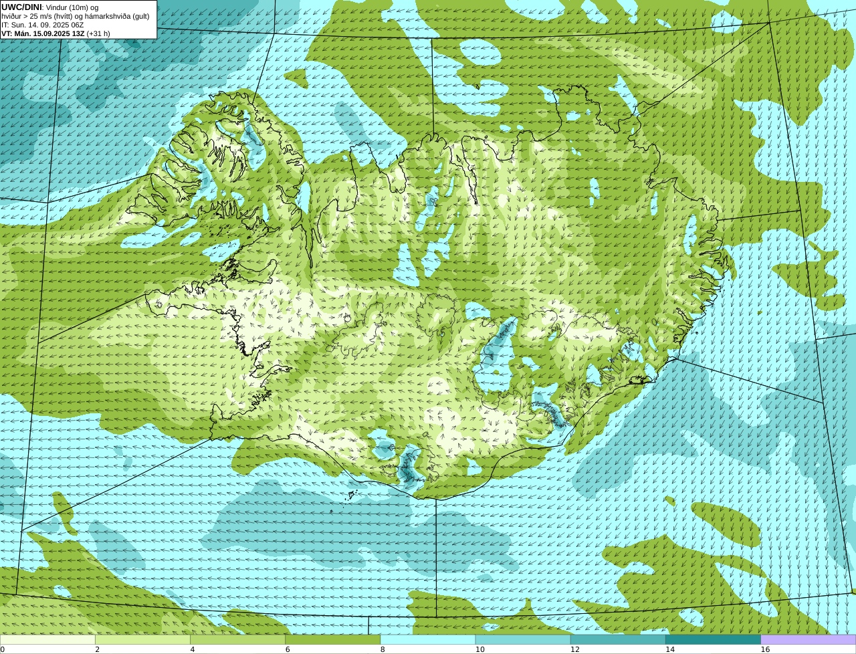Choose the 10–12 m/s legend color band
Screen dimensions: 856x654
pos(523,639)
